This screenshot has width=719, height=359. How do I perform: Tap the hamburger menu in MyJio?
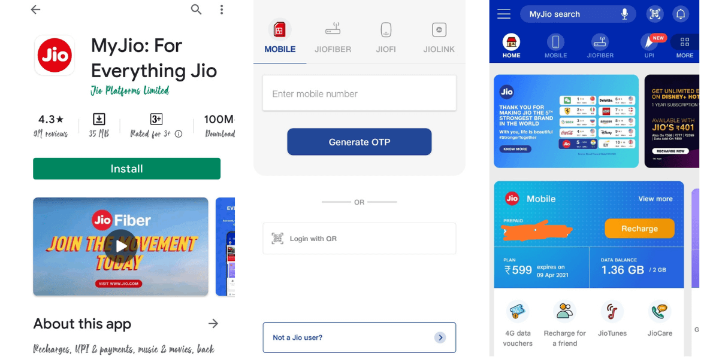(x=504, y=14)
